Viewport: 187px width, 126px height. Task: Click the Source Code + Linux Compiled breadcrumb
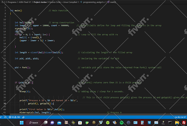(63, 2)
